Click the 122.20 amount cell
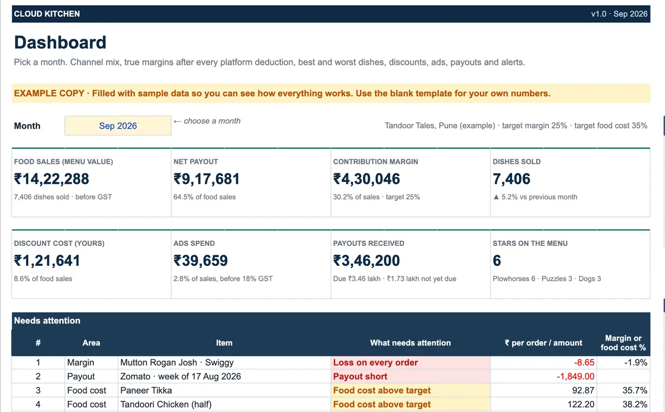665x412 pixels. [x=544, y=404]
